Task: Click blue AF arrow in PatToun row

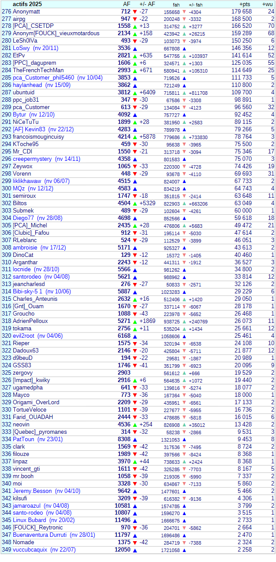Action: point(135,439)
